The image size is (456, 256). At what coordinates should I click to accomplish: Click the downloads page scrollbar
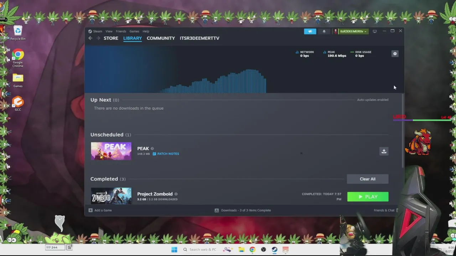point(403,130)
